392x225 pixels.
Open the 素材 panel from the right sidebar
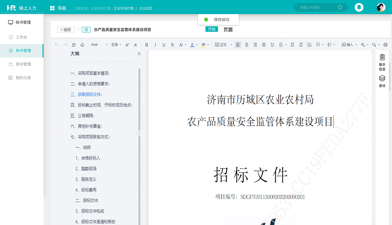[x=382, y=81]
